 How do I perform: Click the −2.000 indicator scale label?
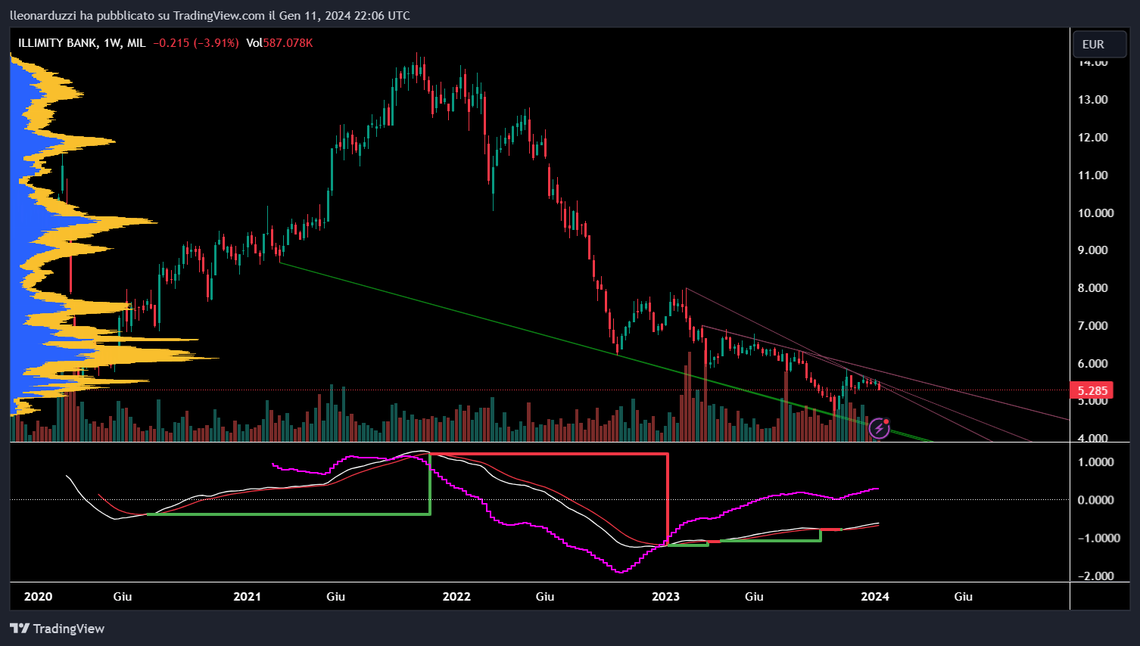click(1095, 576)
